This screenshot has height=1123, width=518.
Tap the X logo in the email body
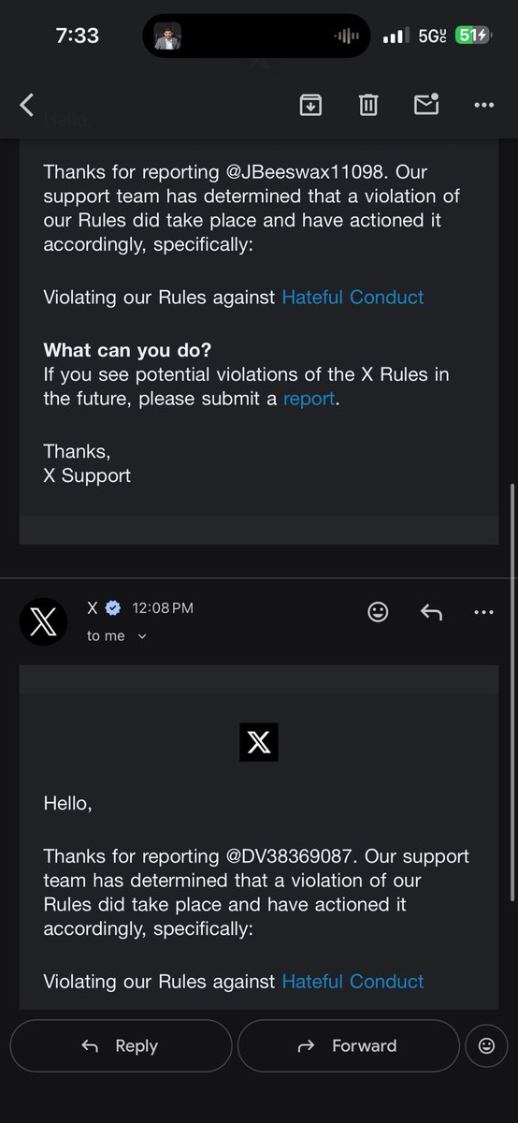(x=259, y=742)
